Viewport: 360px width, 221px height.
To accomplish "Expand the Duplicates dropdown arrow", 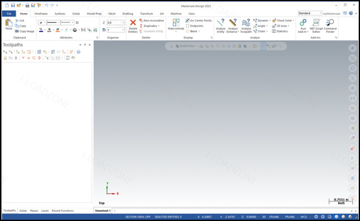I will [x=159, y=26].
